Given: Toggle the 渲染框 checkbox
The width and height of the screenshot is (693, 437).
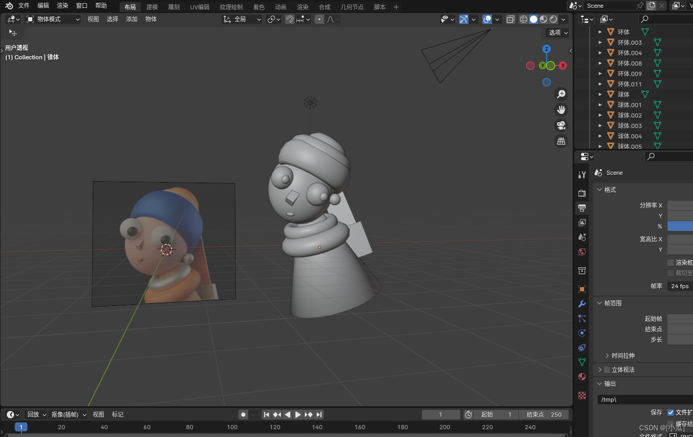Looking at the screenshot, I should (671, 263).
